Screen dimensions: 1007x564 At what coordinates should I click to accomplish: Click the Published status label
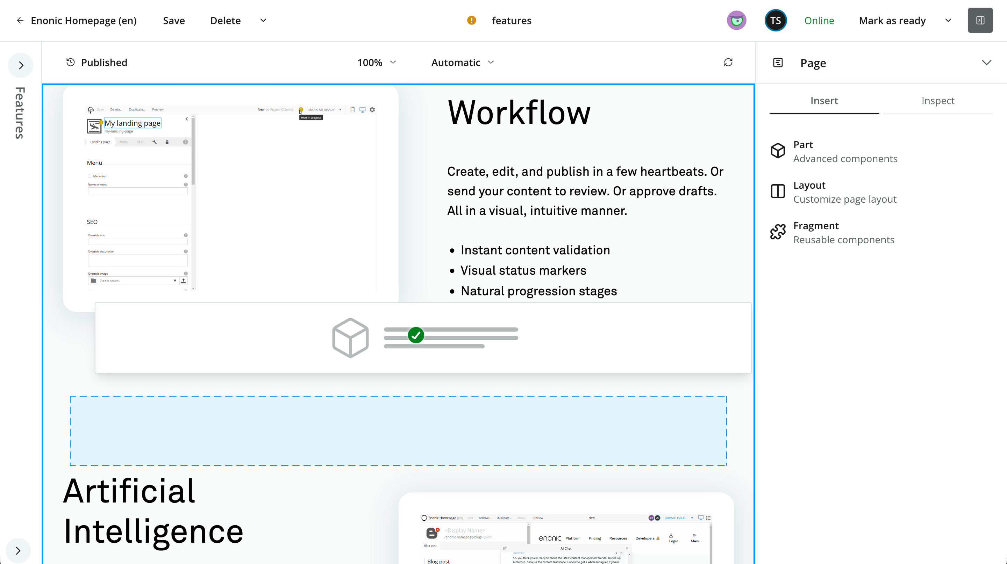[104, 63]
